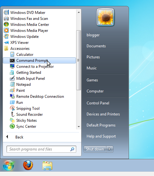This screenshot has height=176, width=154.
Task: Click the Windows Media Player icon
Action: click(6, 30)
